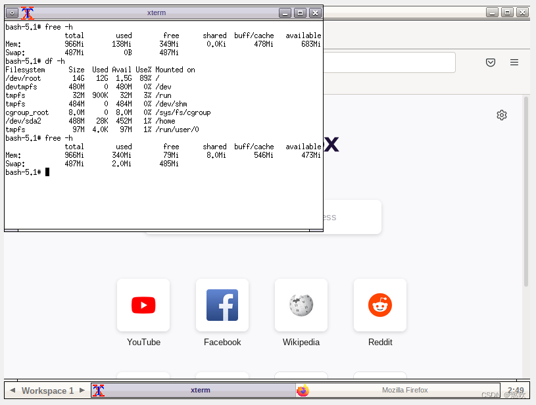Screen dimensions: 536x405
Task: Click the xterm icon in the taskbar
Action: click(x=99, y=391)
